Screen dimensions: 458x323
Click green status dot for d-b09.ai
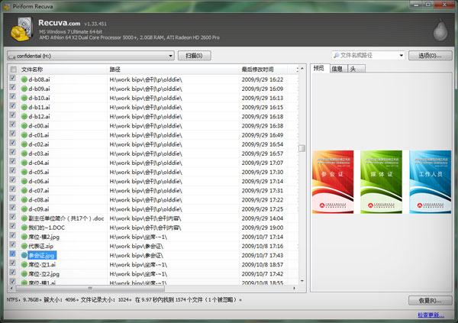click(24, 89)
